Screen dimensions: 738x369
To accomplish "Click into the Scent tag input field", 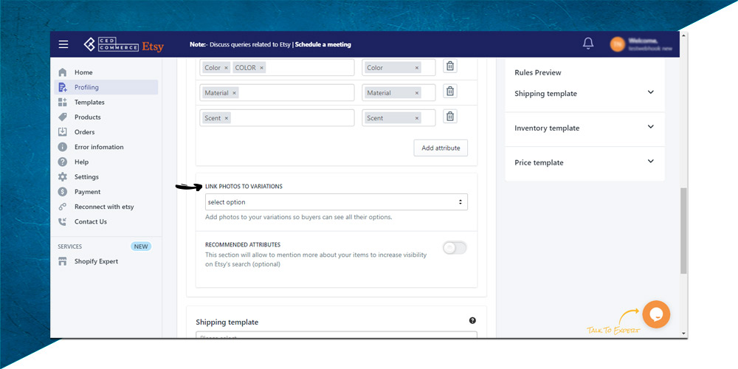I will (x=277, y=117).
